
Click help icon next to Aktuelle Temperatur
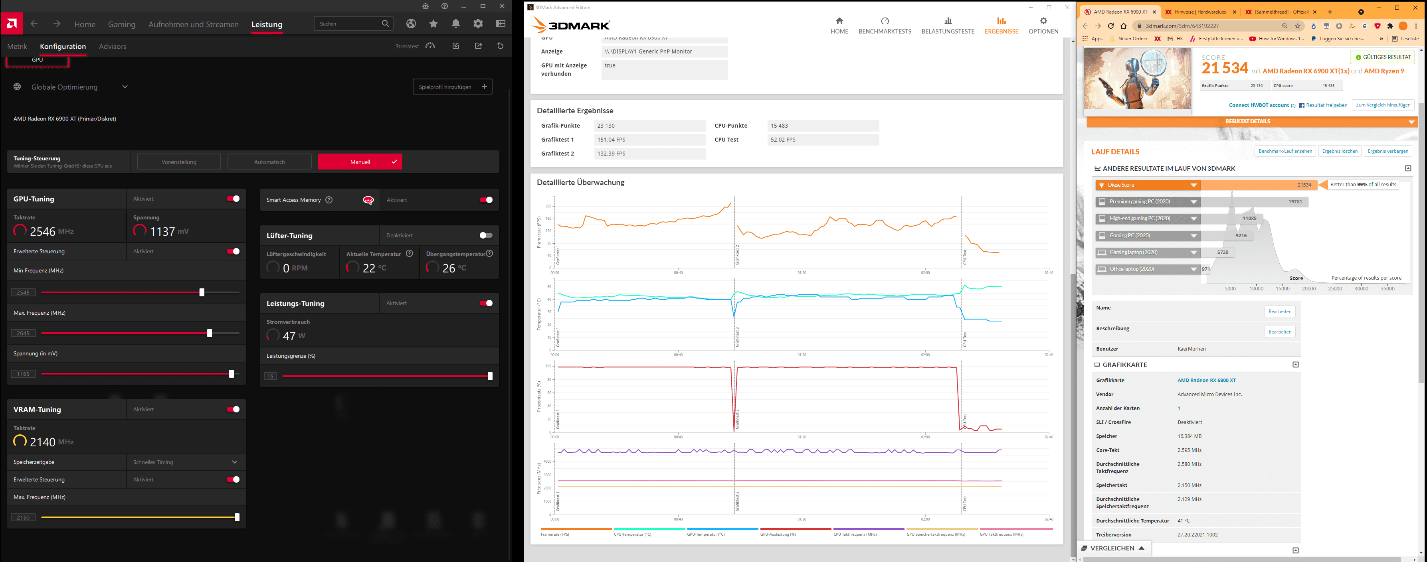(410, 254)
